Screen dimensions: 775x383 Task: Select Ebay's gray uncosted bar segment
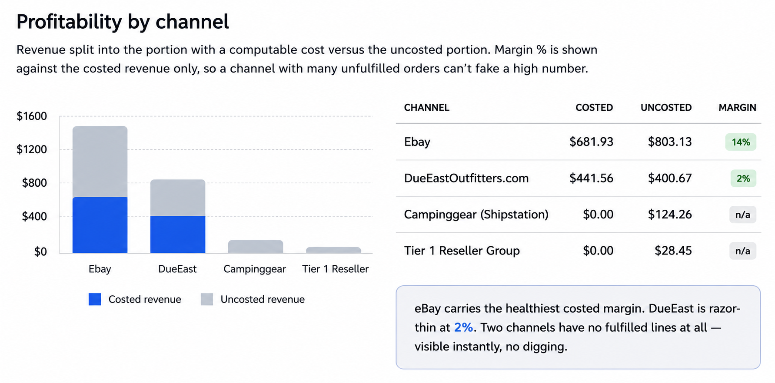coord(100,162)
